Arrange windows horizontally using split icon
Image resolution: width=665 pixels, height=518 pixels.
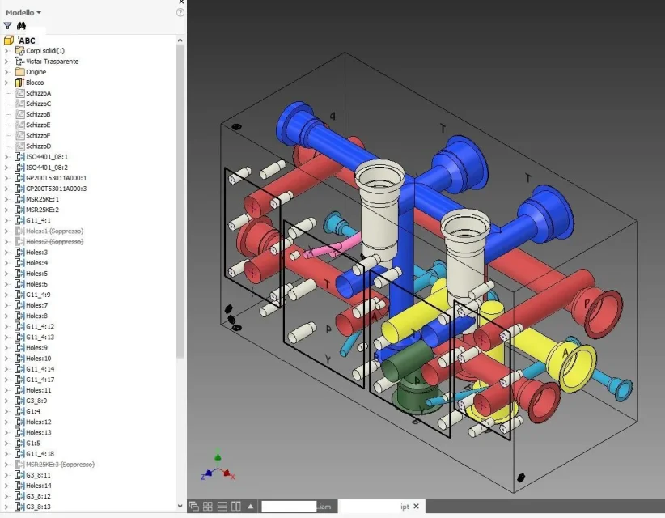click(x=222, y=506)
